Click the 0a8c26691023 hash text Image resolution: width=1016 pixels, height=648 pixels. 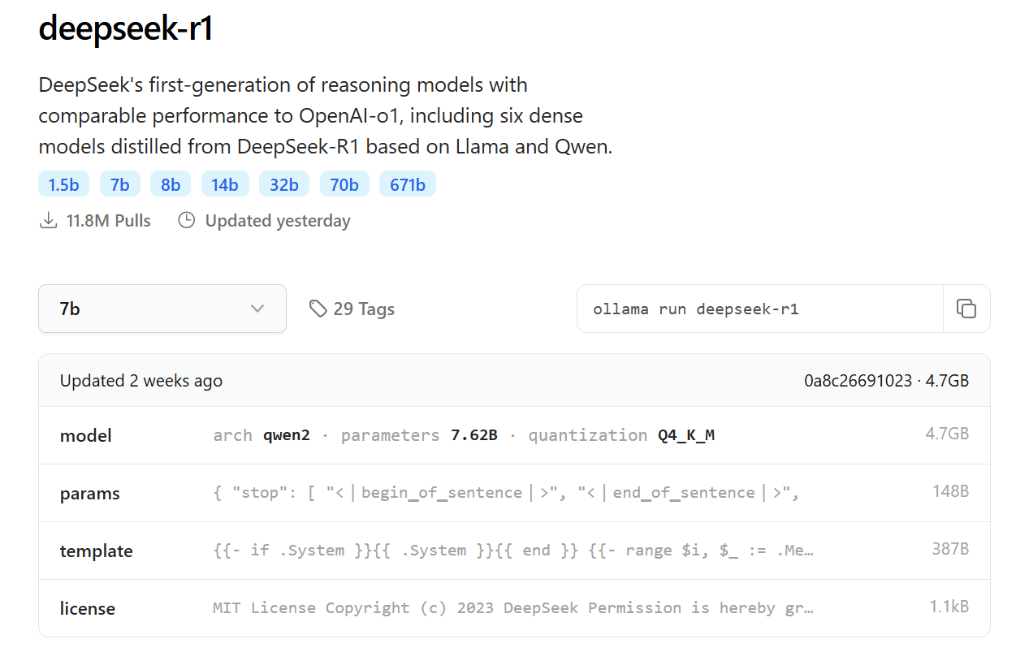tap(858, 381)
